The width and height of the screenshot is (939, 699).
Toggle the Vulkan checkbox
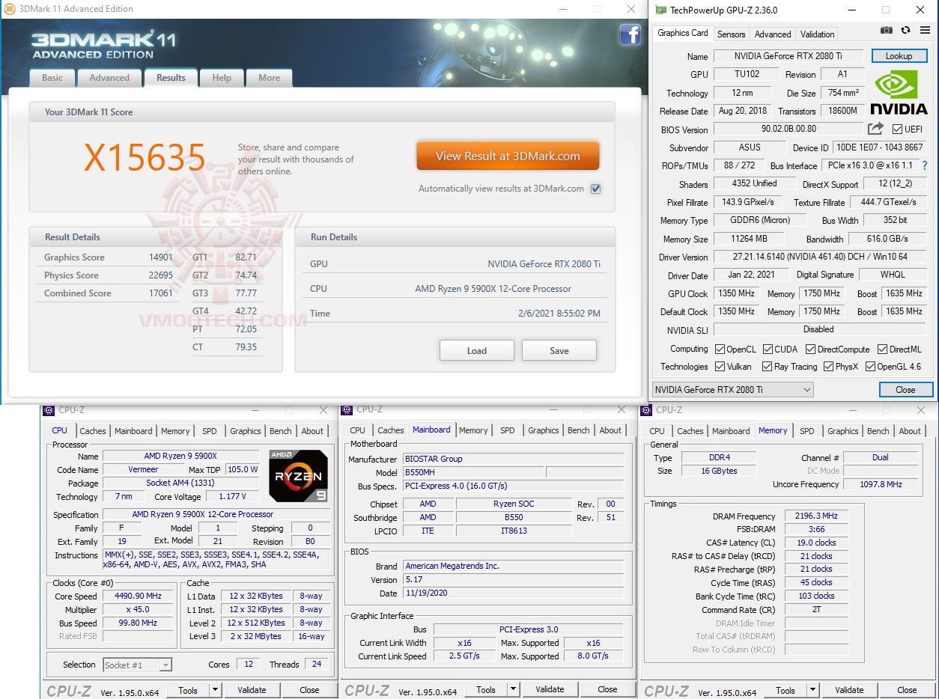point(720,367)
